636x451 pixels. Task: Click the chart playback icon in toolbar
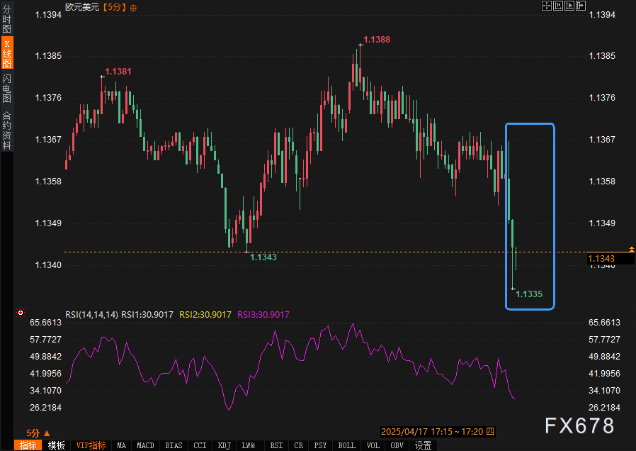point(569,6)
